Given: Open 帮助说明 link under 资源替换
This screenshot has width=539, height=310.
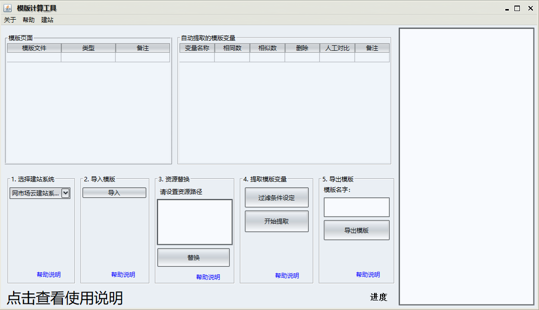Looking at the screenshot, I should point(208,277).
